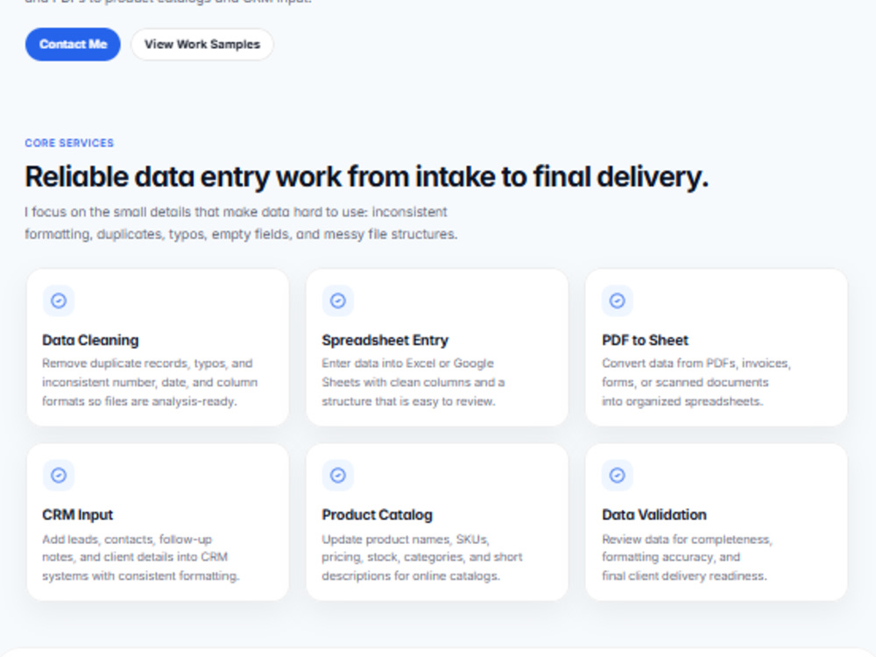Click the CORE SERVICES section label

pos(69,143)
